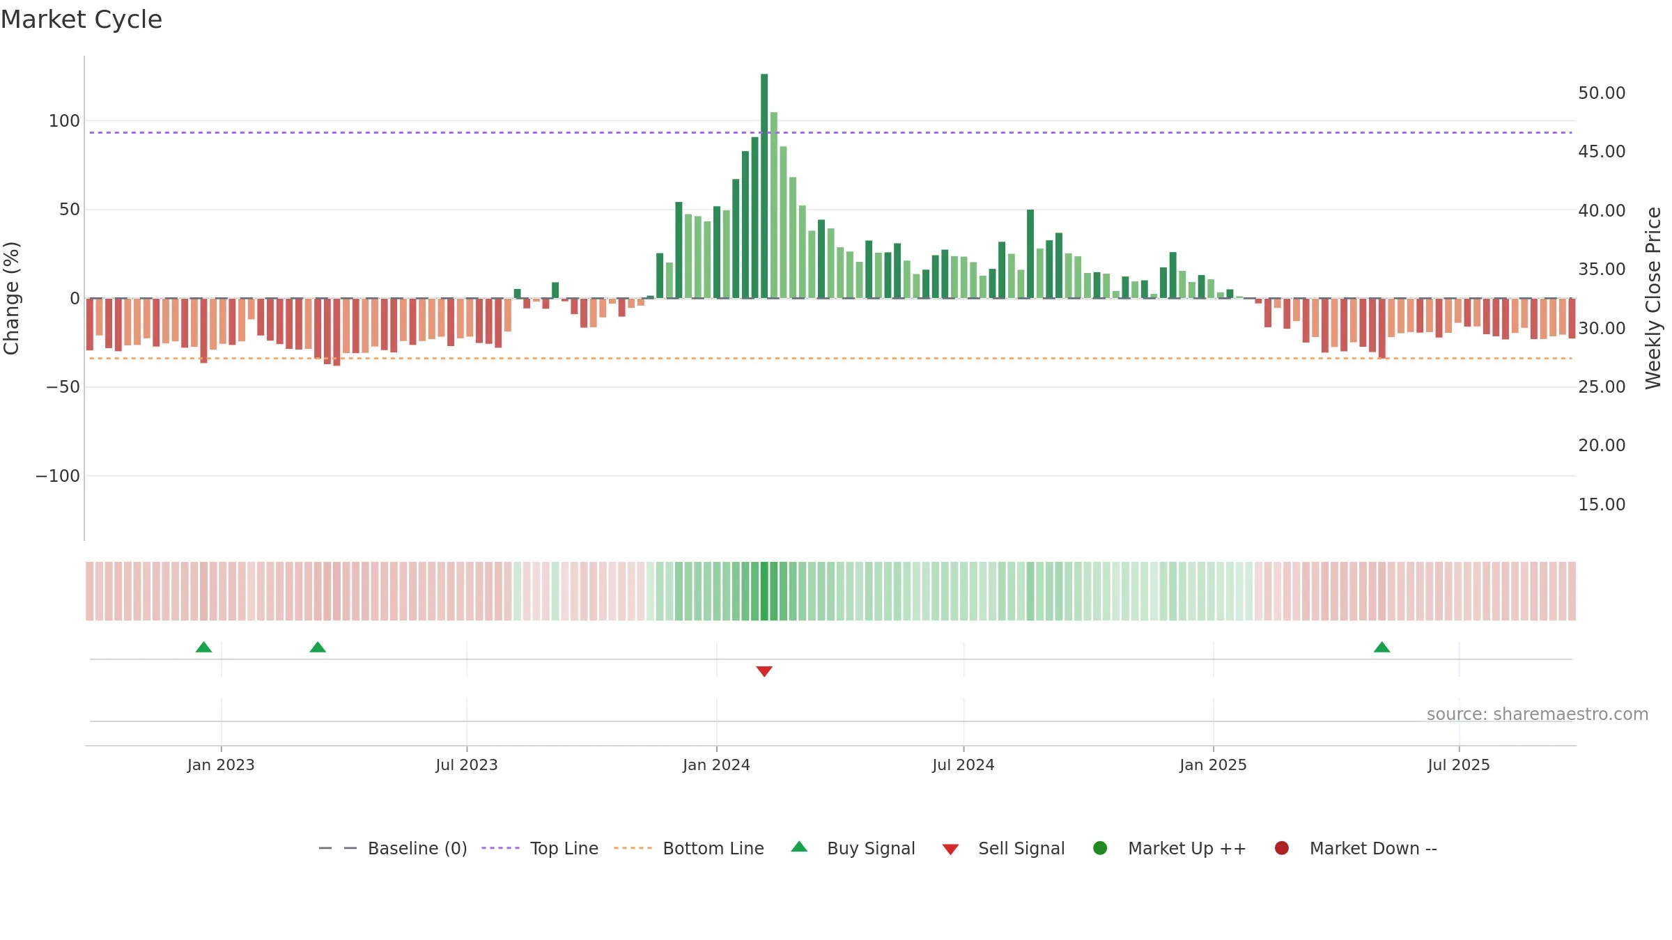This screenshot has height=940, width=1672.
Task: Click the Jul 2025 axis label
Action: (1459, 765)
